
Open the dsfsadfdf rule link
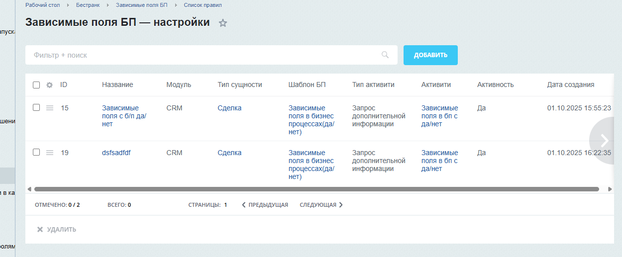(116, 153)
